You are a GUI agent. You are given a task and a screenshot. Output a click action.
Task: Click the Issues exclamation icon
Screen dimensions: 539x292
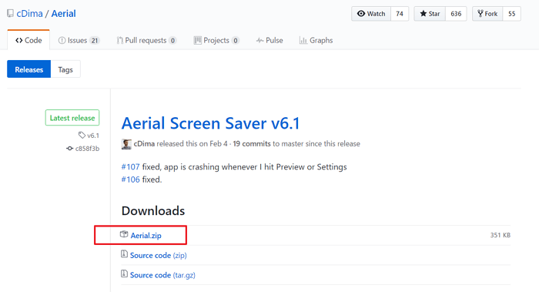[x=62, y=41]
